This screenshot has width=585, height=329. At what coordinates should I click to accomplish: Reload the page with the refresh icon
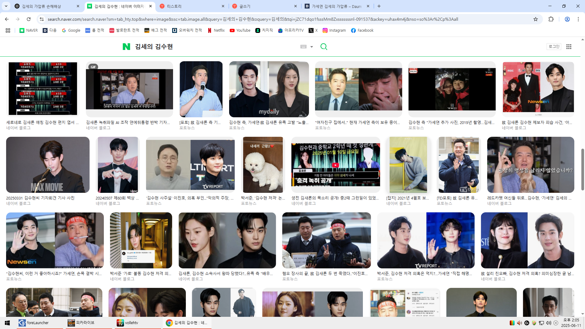(29, 19)
